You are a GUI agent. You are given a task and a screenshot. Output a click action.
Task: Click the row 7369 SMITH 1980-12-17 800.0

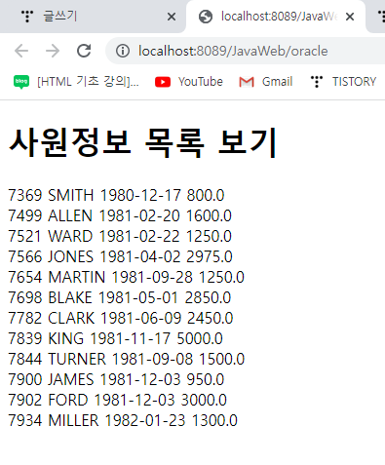pyautogui.click(x=116, y=195)
